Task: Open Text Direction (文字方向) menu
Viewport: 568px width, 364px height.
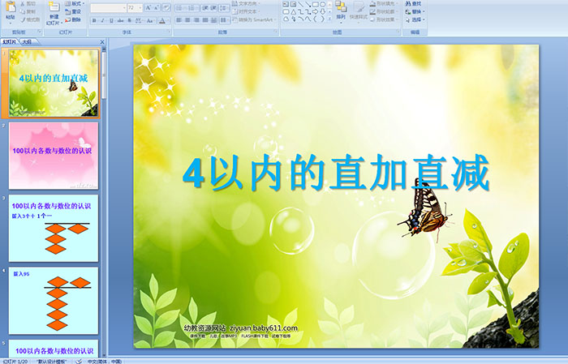Action: pos(247,3)
